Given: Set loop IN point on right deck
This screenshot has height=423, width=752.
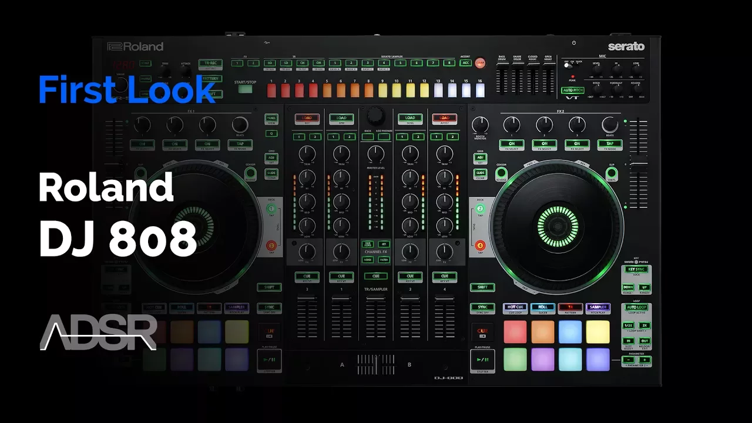Looking at the screenshot, I should tap(628, 341).
